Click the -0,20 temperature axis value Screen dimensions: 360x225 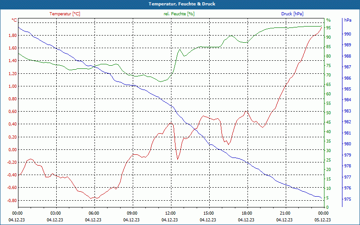(12, 162)
